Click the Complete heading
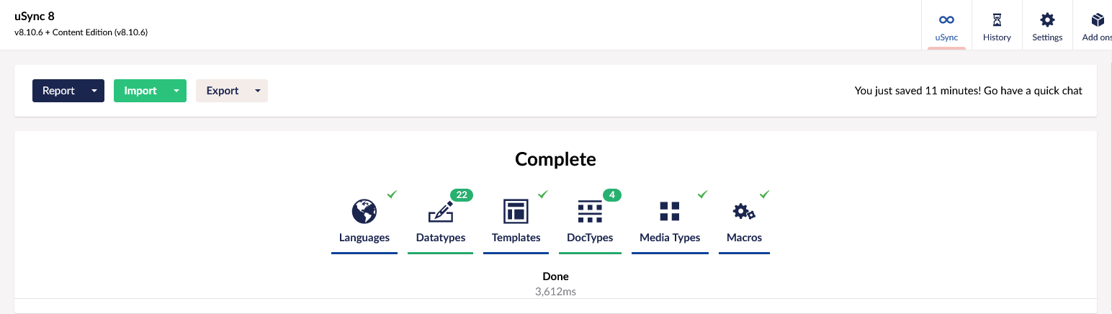Screen dimensions: 1112x314 click(555, 159)
